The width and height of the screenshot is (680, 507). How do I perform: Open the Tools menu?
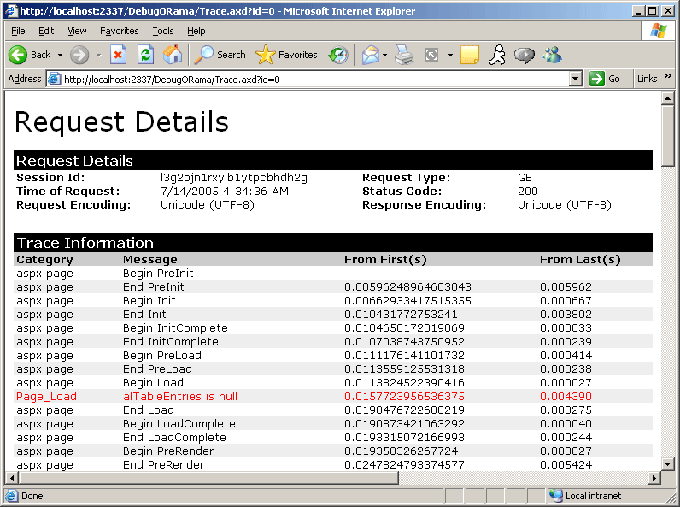162,31
